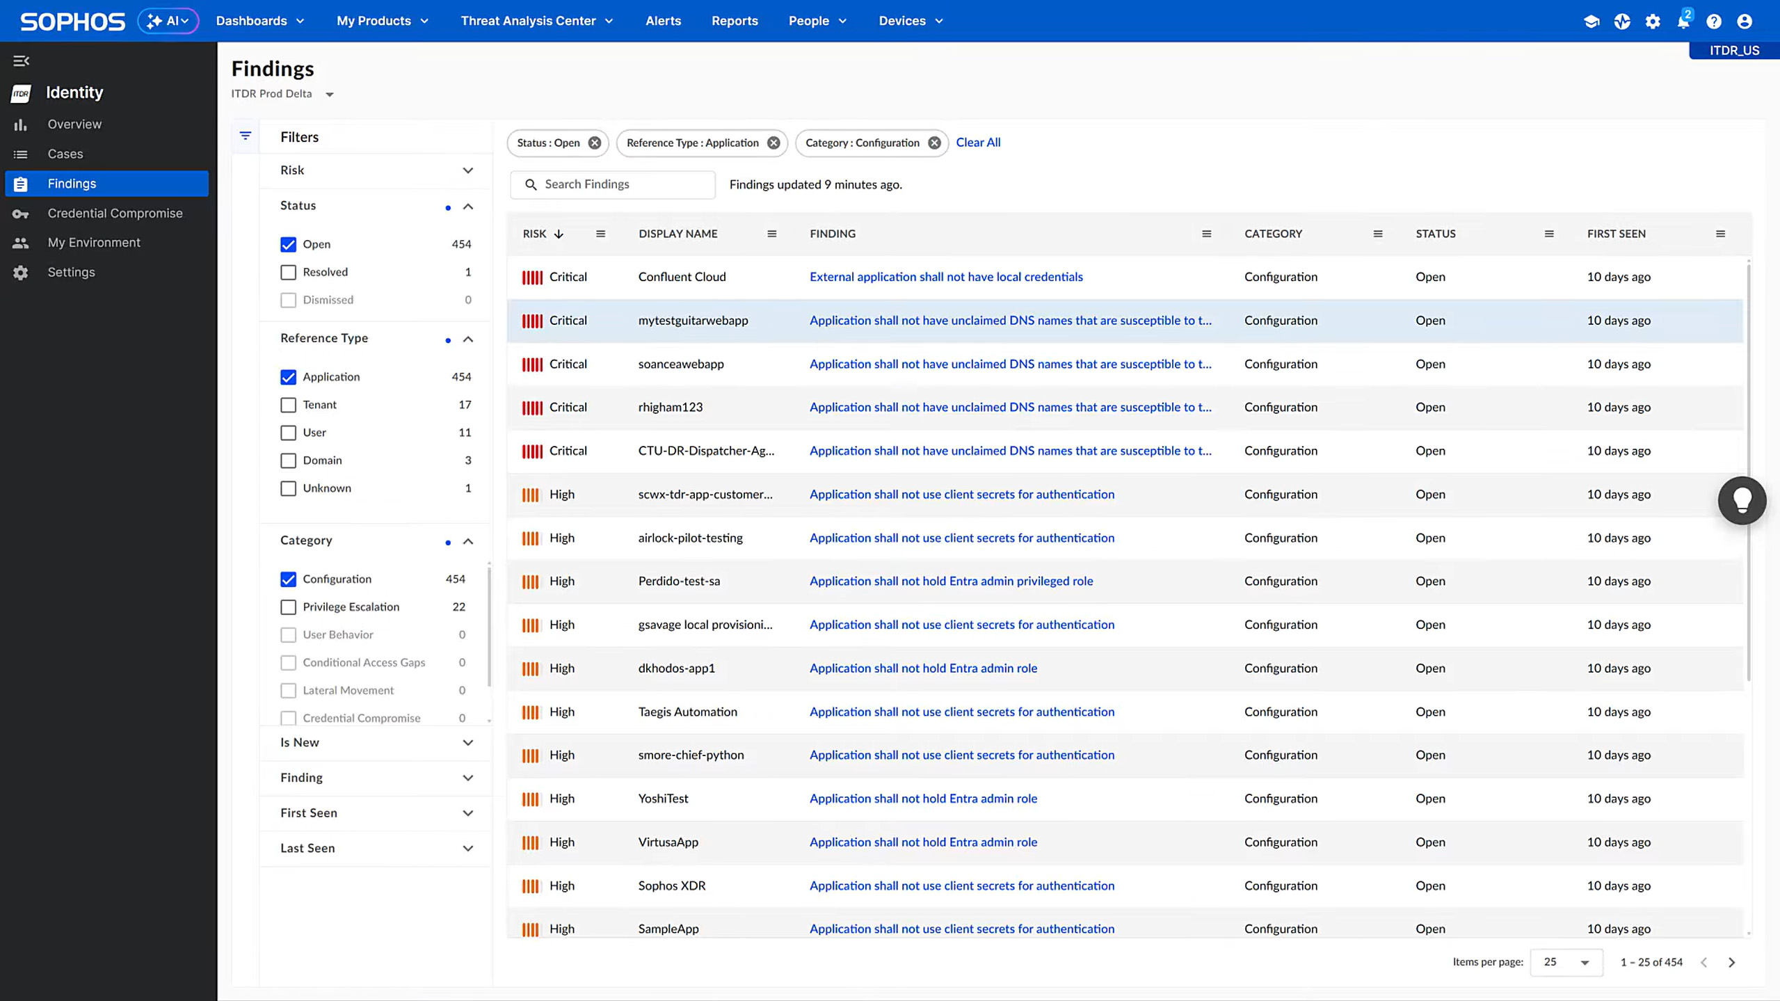Click the Clear All filters link
This screenshot has width=1780, height=1001.
coord(977,143)
